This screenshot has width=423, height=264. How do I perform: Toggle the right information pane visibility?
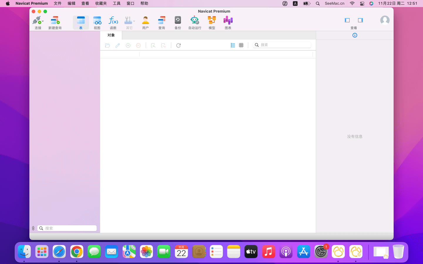(x=360, y=20)
